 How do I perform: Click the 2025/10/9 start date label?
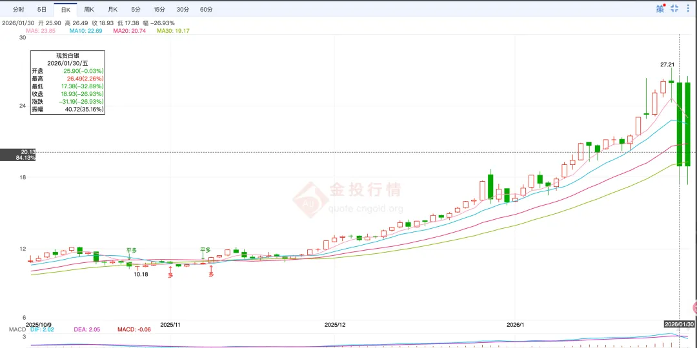click(x=39, y=324)
